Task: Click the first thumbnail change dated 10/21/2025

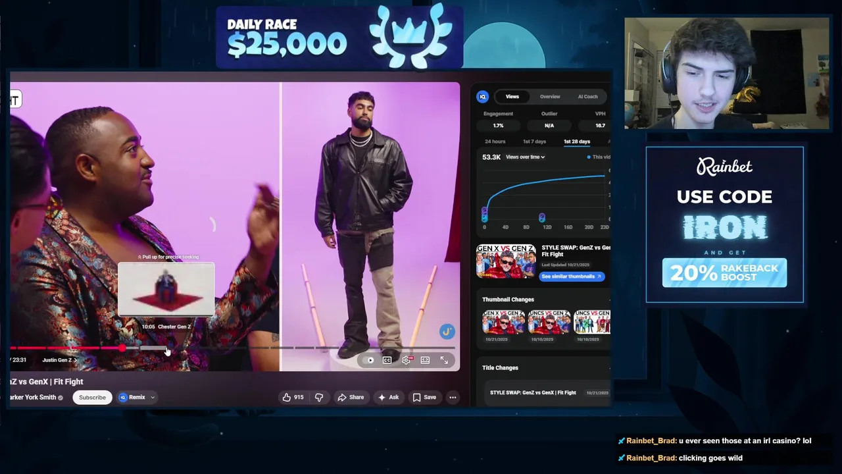Action: click(503, 323)
